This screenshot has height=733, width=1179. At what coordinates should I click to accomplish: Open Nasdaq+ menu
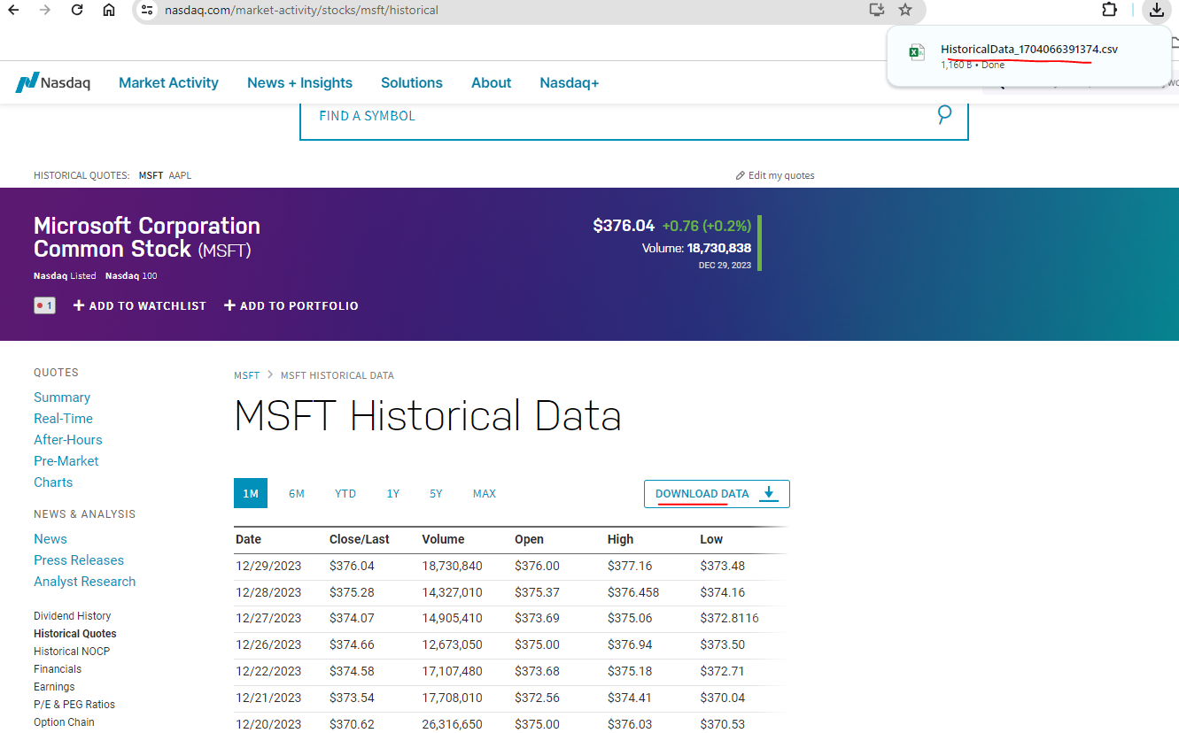[570, 82]
